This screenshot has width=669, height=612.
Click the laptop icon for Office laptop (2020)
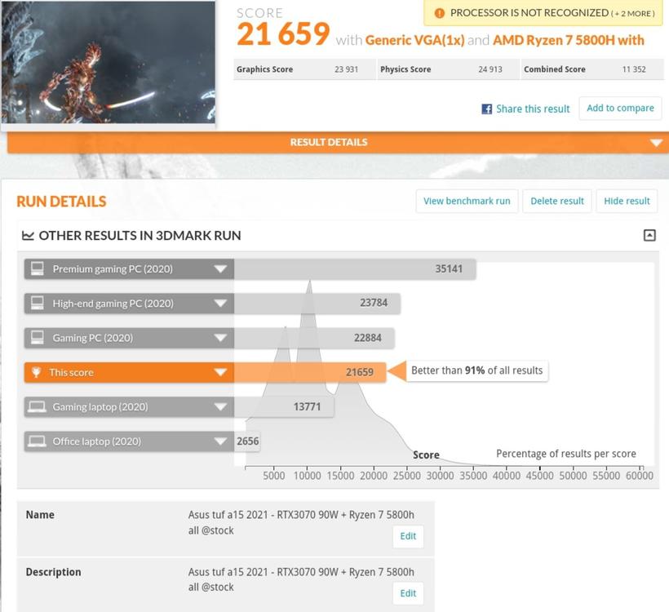tap(37, 441)
